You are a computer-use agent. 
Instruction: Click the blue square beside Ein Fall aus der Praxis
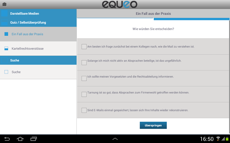point(6,34)
